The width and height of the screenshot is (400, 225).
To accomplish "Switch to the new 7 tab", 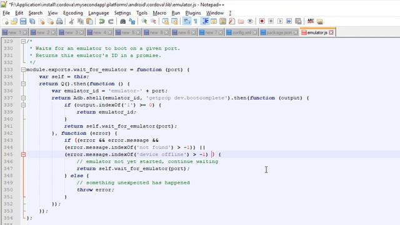I will (x=211, y=32).
